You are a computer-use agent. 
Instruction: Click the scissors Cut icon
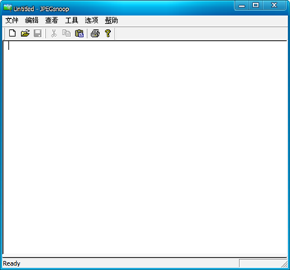coord(54,33)
